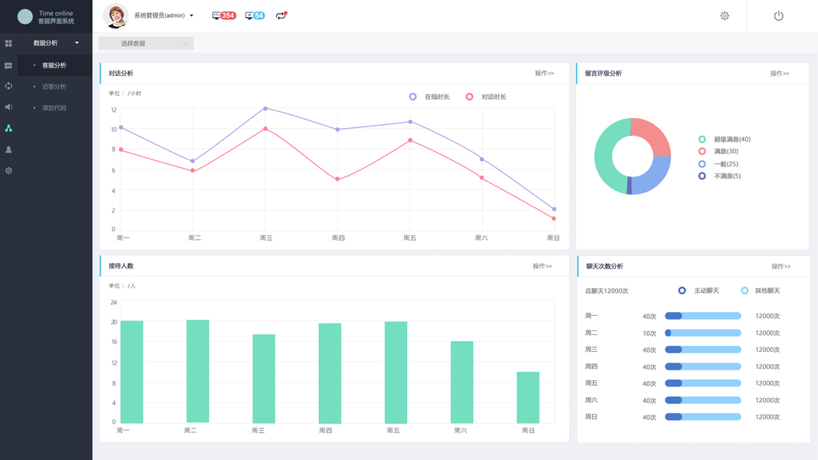Click 操作>> in the 接待人数 panel
The width and height of the screenshot is (818, 460).
tap(542, 266)
